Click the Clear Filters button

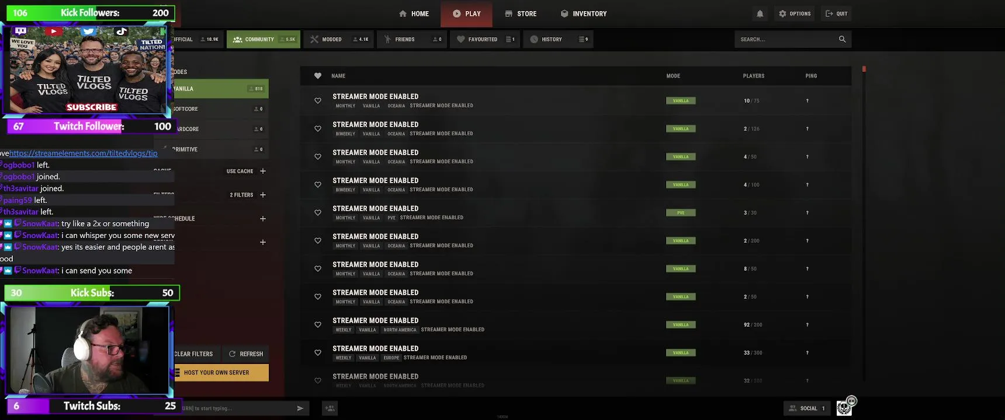click(196, 354)
